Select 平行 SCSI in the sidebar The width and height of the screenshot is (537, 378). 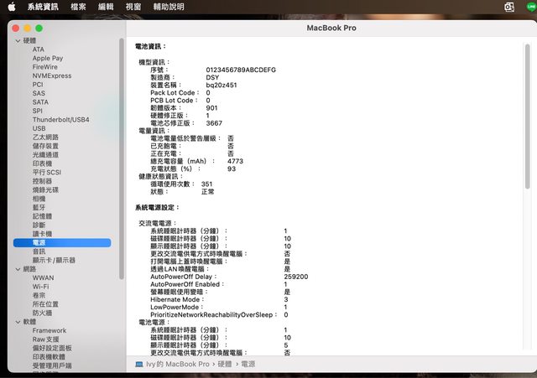tap(47, 173)
